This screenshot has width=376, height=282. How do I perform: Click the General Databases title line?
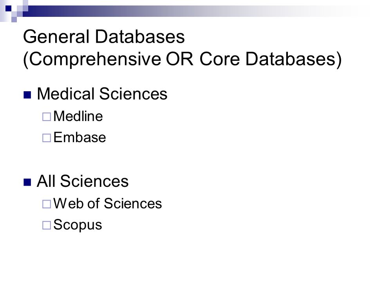104,37
